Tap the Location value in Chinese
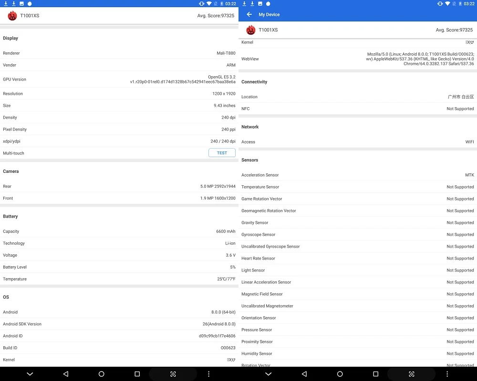 pos(461,97)
